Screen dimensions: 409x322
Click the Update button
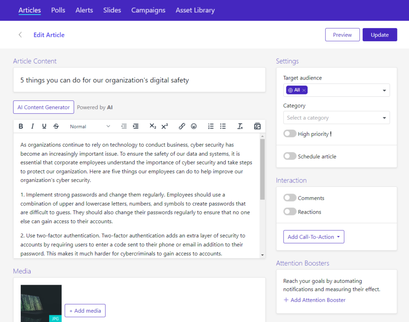point(379,35)
